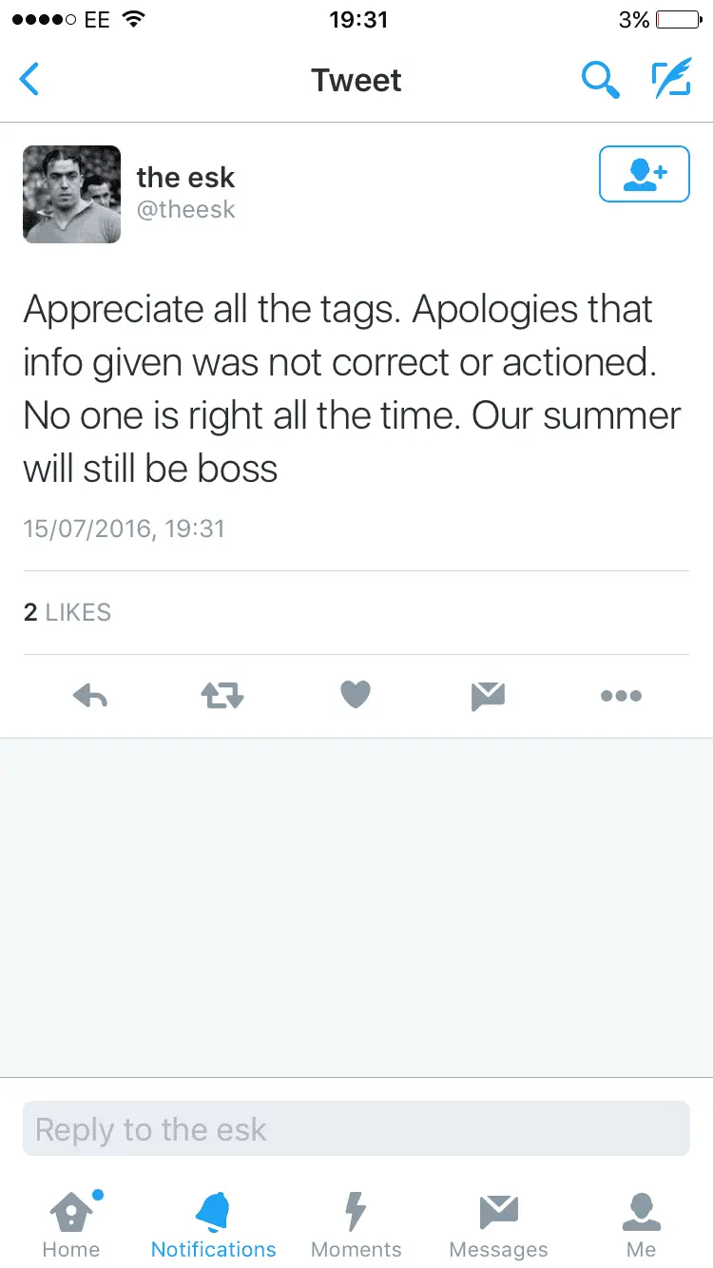
Task: Open the Moments tab
Action: click(356, 1224)
